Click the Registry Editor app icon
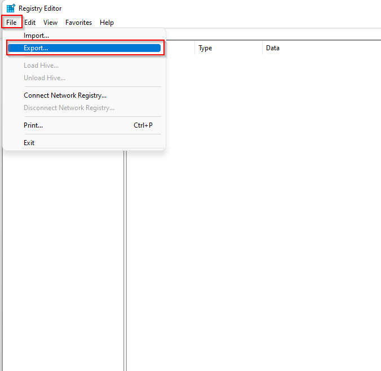Viewport: 381px width, 371px height. click(x=10, y=8)
